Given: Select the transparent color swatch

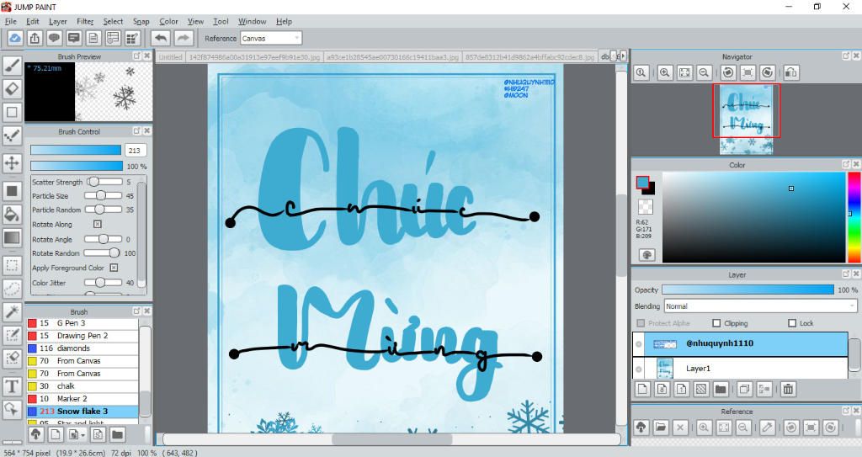Looking at the screenshot, I should [x=646, y=206].
